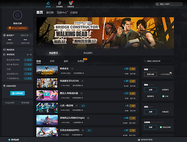Image resolution: width=187 pixels, height=142 pixels.
Task: Open the 联系客服 link
Action: coord(25,103)
